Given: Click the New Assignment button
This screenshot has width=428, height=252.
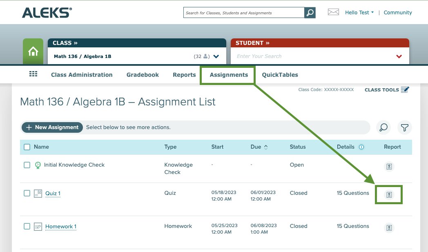Looking at the screenshot, I should (x=52, y=127).
